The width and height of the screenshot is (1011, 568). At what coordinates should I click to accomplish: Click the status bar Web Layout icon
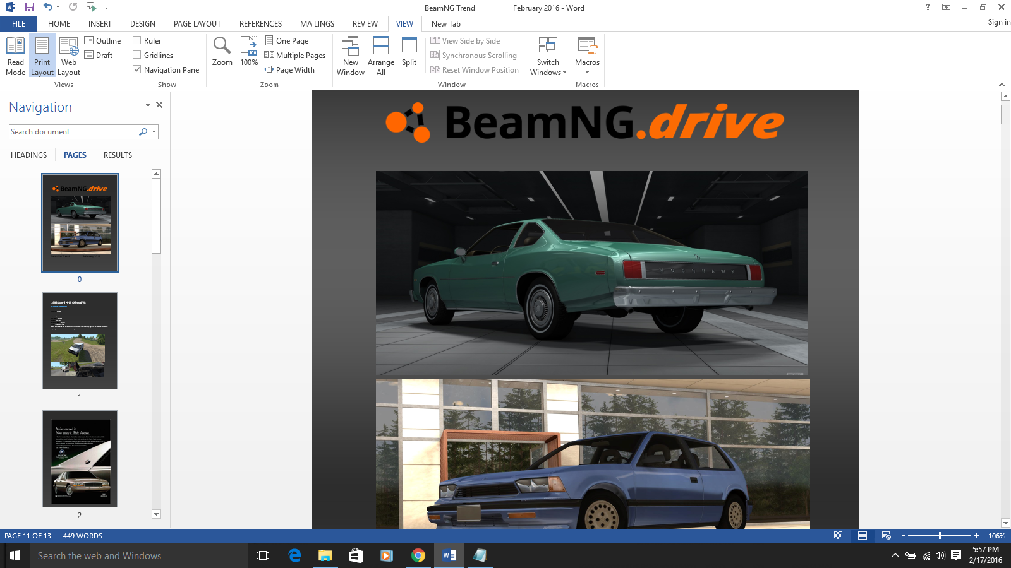pyautogui.click(x=887, y=536)
